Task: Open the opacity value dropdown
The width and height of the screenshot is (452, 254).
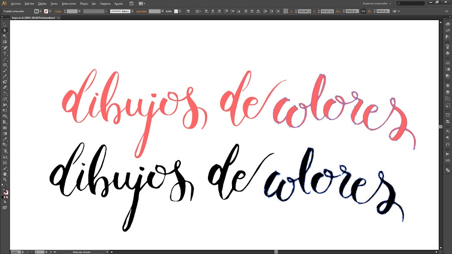Action: click(x=163, y=11)
